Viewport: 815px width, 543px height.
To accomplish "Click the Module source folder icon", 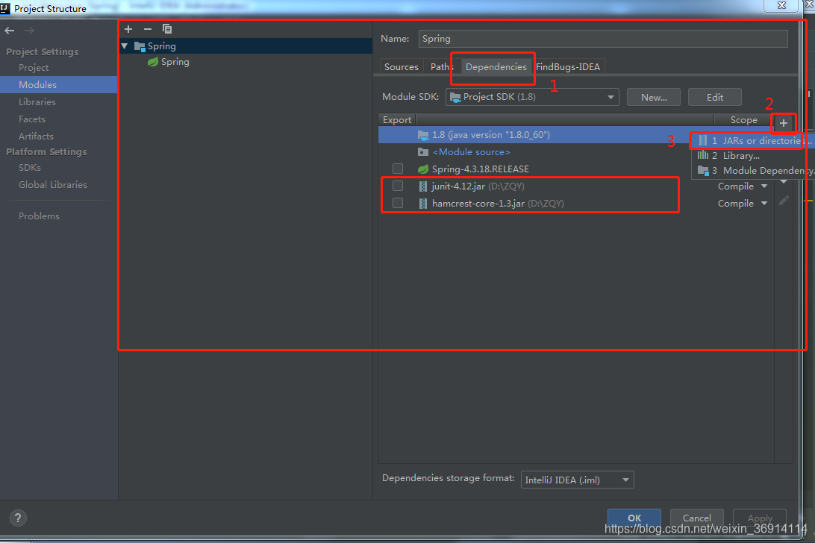I will [423, 151].
